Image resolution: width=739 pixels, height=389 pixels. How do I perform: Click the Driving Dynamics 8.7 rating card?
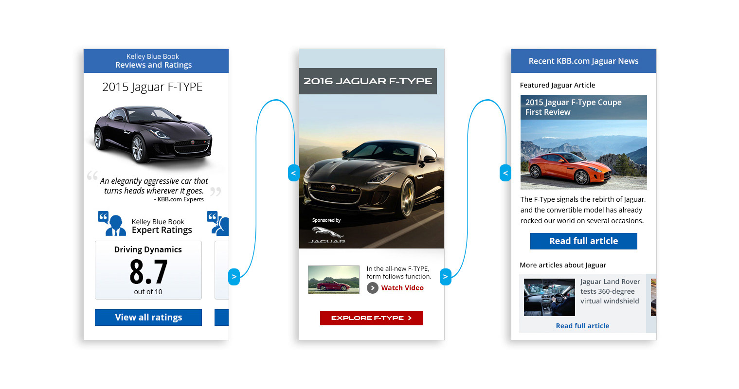pyautogui.click(x=148, y=270)
